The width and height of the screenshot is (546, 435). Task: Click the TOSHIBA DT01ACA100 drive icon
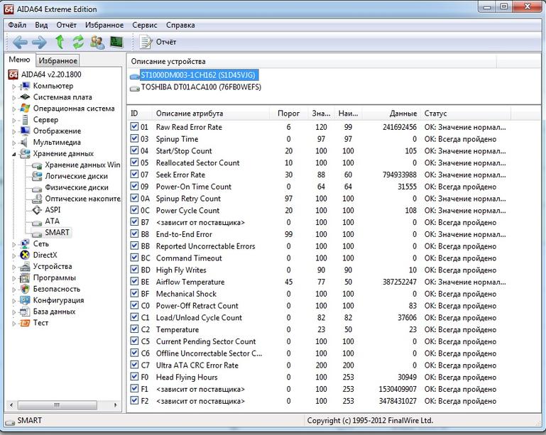coord(134,88)
